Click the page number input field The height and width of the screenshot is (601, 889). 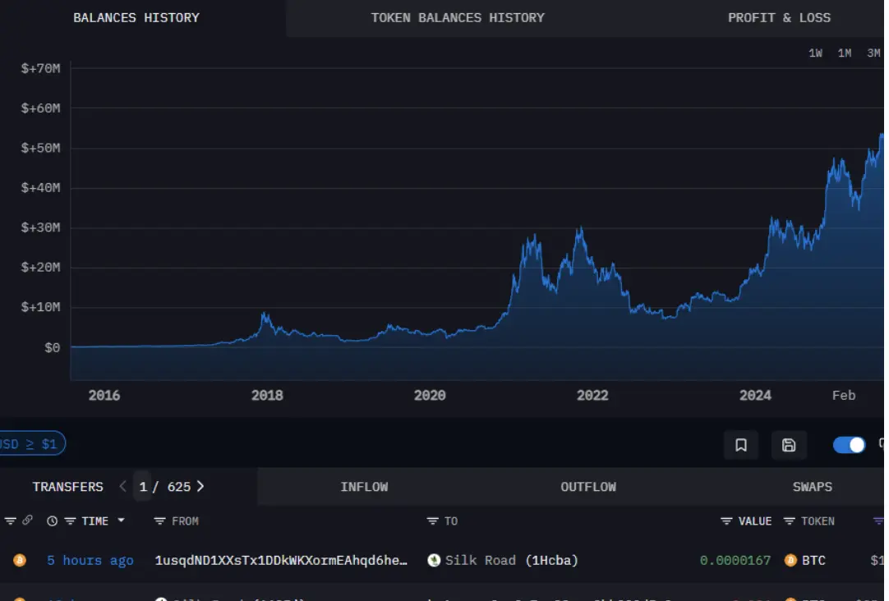[143, 487]
